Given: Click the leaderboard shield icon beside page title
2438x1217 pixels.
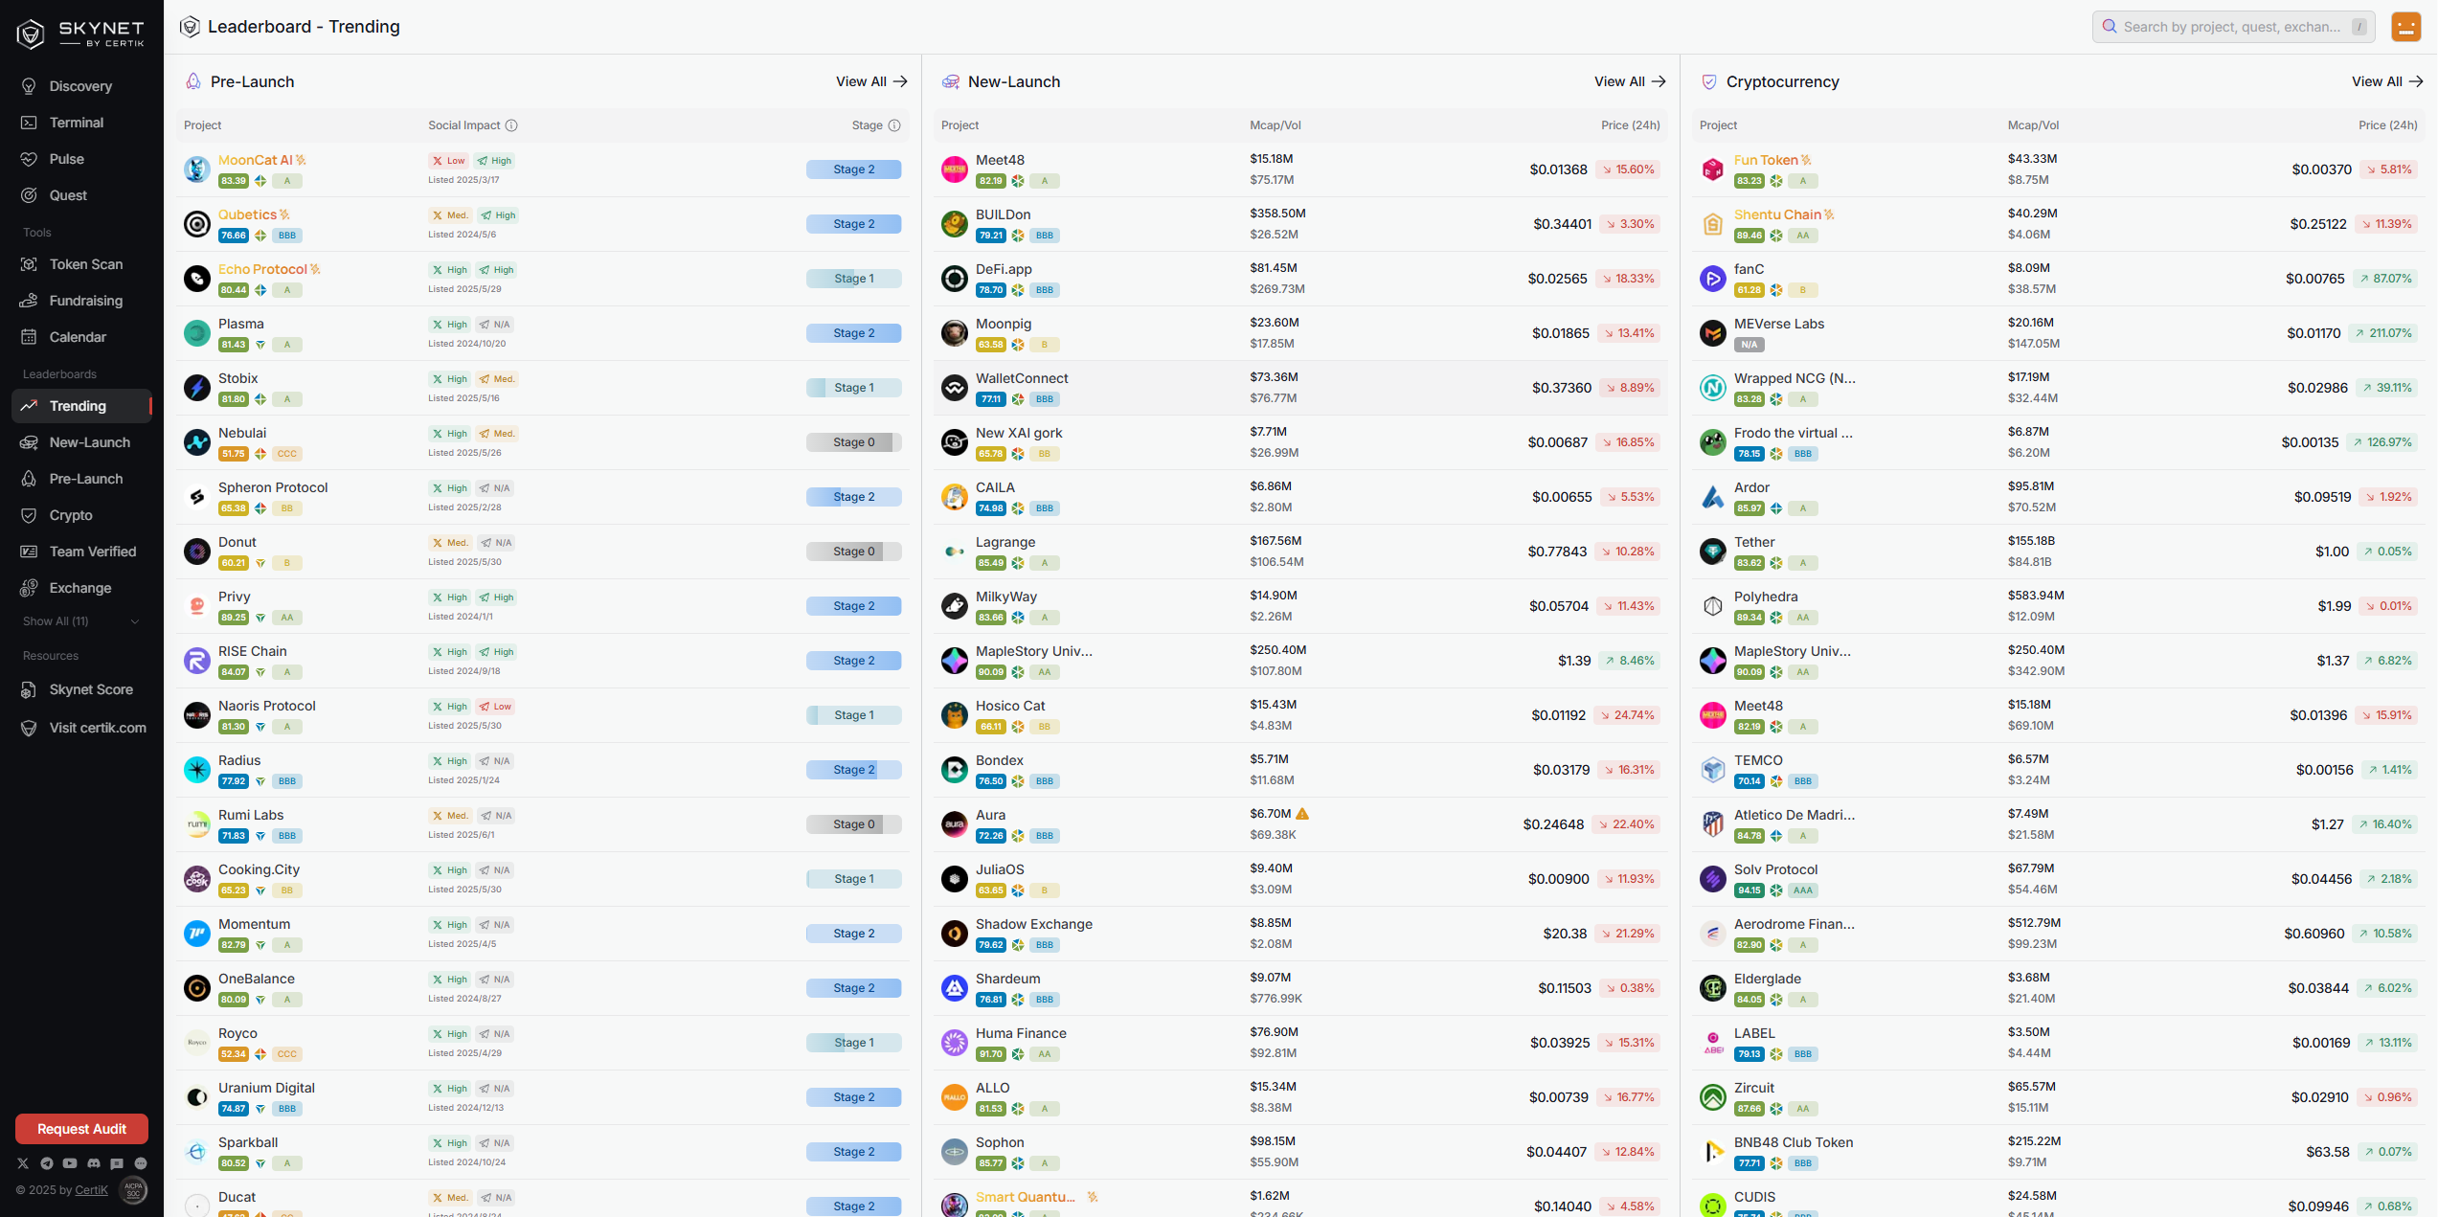Looking at the screenshot, I should tap(191, 27).
